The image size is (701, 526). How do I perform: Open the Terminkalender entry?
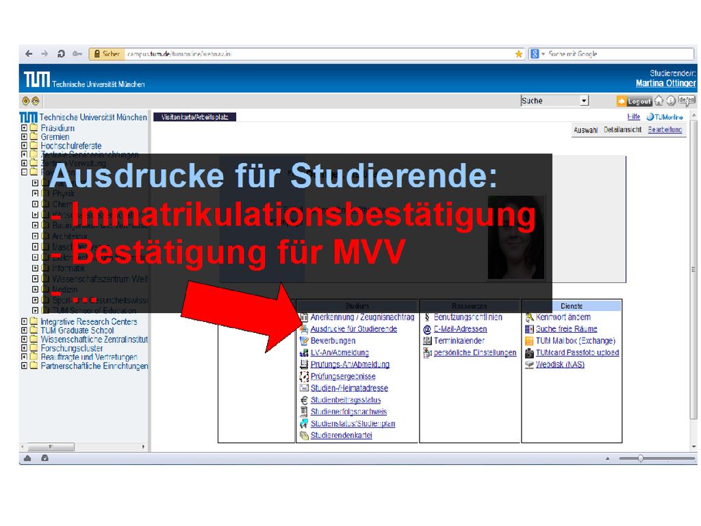[459, 341]
